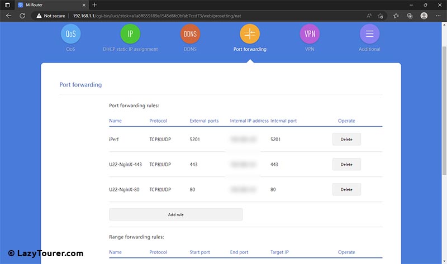Open the browser profile avatar
The width and height of the screenshot is (447, 264).
[424, 16]
